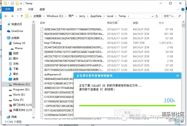The width and height of the screenshot is (187, 126).
Task: Switch to the 共享 ribbon tab
Action: tap(31, 9)
